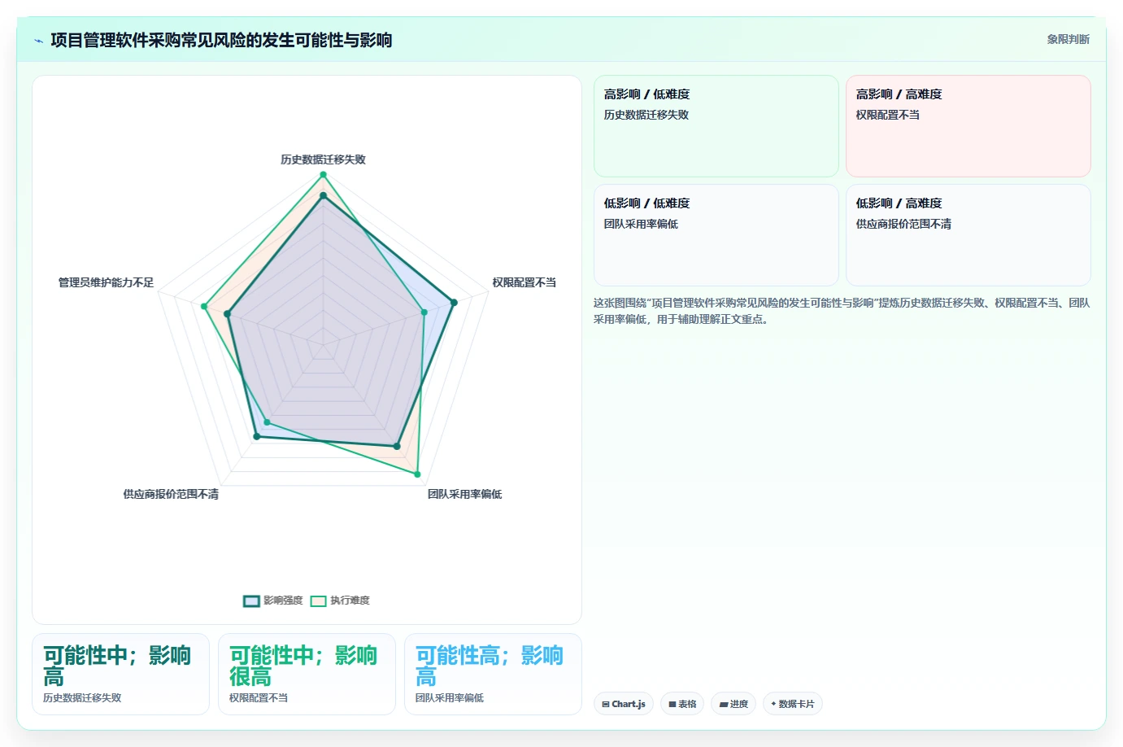The width and height of the screenshot is (1123, 747).
Task: Toggle the 执行难度 legend series
Action: point(340,601)
